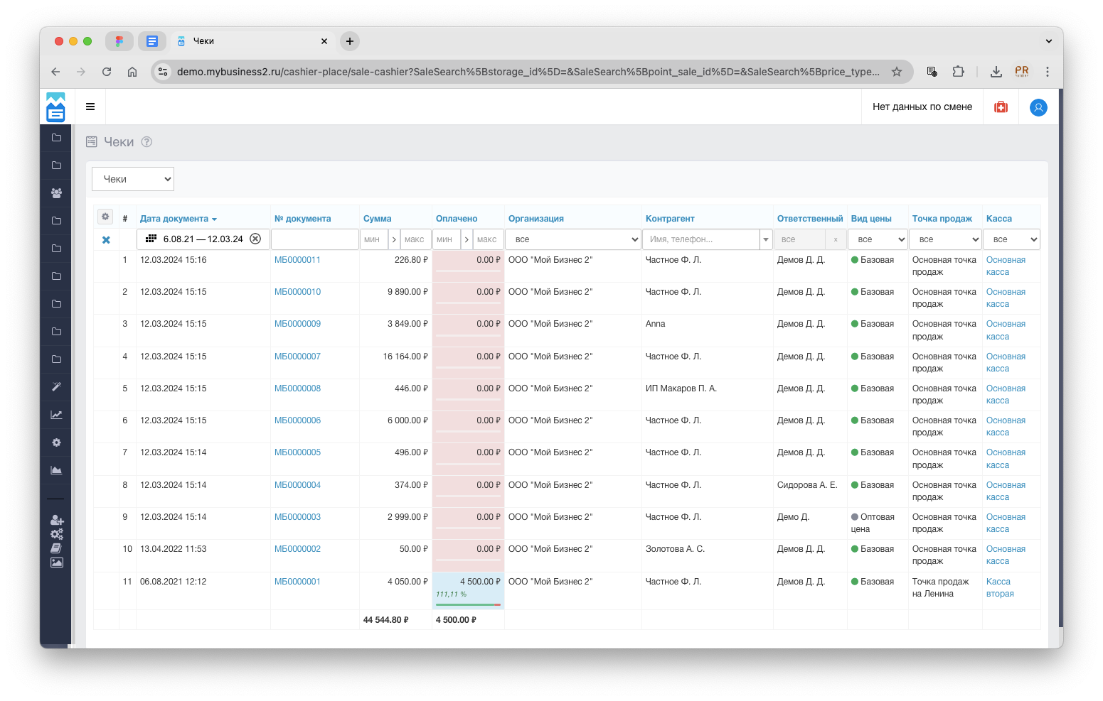Focus the Оплачено мин input
1103x701 pixels.
(447, 239)
